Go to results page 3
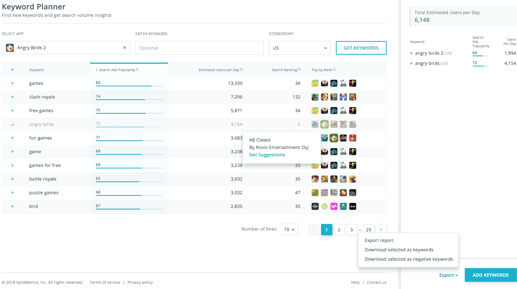Image resolution: width=517 pixels, height=289 pixels. click(351, 230)
